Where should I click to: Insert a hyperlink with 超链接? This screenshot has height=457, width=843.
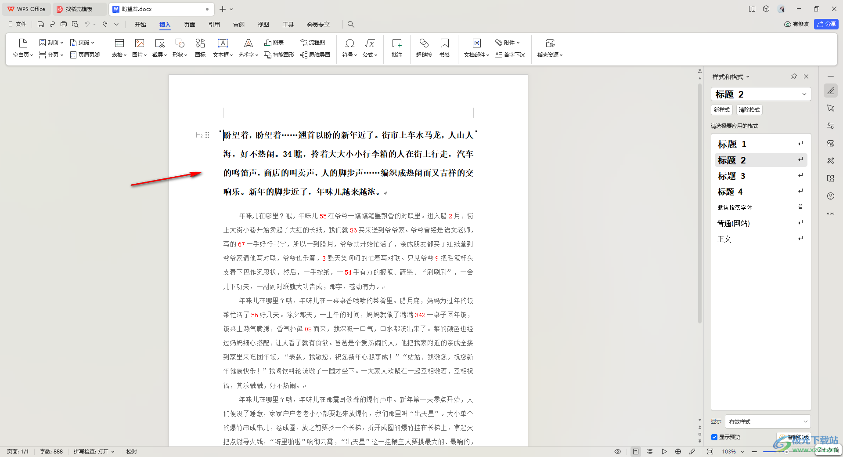424,48
